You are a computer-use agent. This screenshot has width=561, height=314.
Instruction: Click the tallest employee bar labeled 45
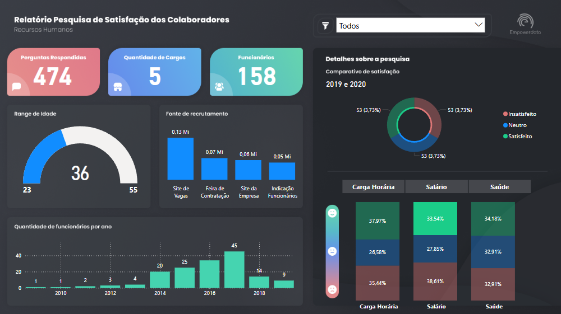(x=234, y=269)
